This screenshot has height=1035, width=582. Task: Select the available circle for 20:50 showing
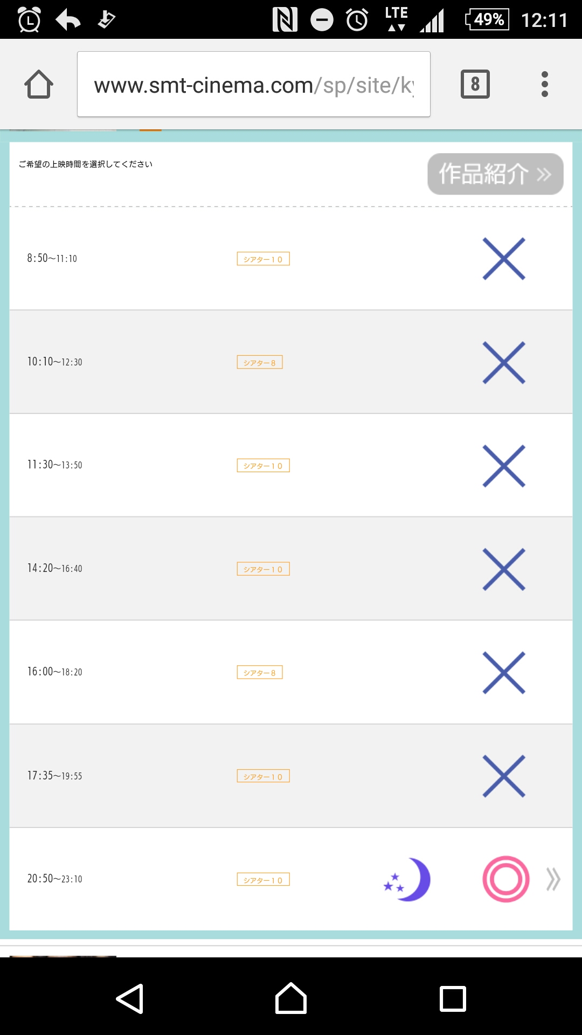(x=505, y=879)
